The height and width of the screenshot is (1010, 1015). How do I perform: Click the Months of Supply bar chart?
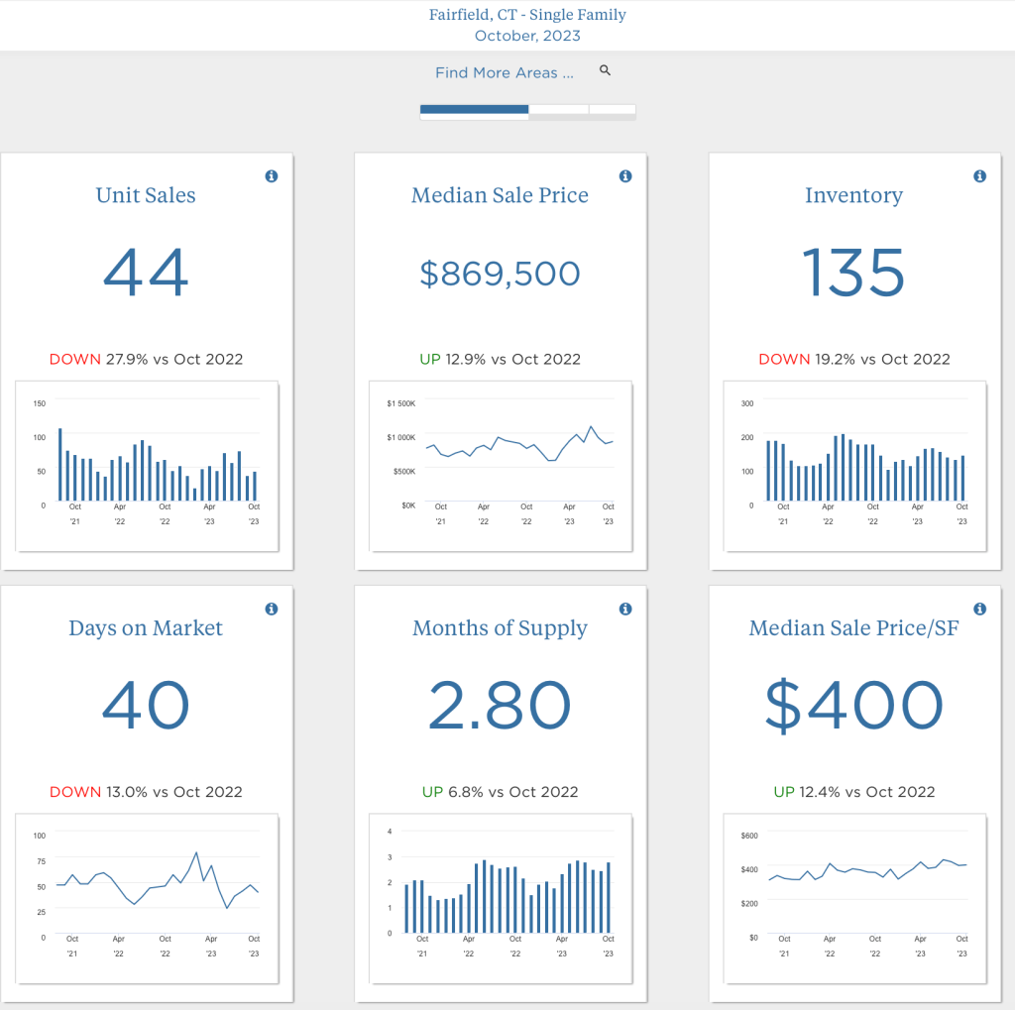click(501, 898)
